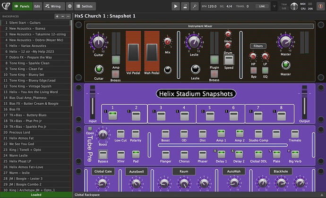The width and height of the screenshot is (326, 198).
Task: Click the BPM 120.0 tempo field
Action: 209,6
